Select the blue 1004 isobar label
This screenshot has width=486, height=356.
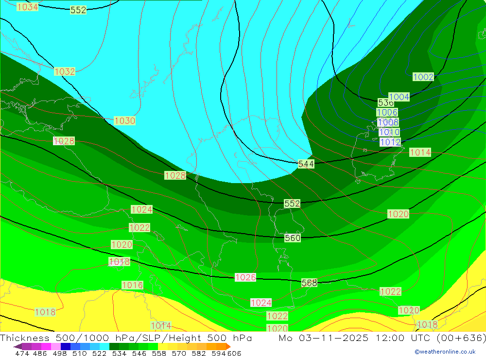coord(399,97)
